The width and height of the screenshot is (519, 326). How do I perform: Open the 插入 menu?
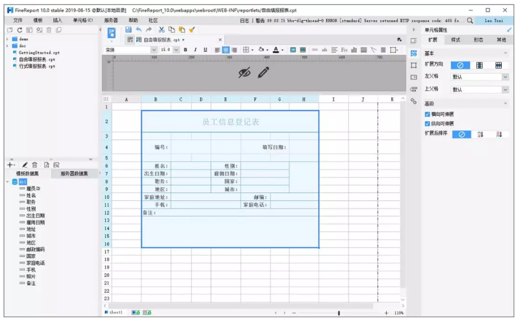(x=58, y=21)
